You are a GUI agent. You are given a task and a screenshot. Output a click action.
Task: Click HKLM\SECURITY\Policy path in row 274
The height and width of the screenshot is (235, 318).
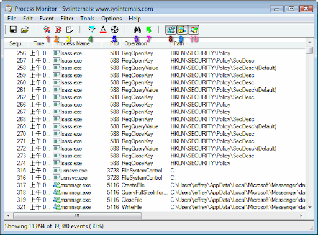point(201,163)
